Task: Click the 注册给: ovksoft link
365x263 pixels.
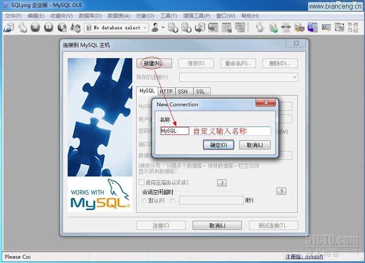Action: click(304, 257)
